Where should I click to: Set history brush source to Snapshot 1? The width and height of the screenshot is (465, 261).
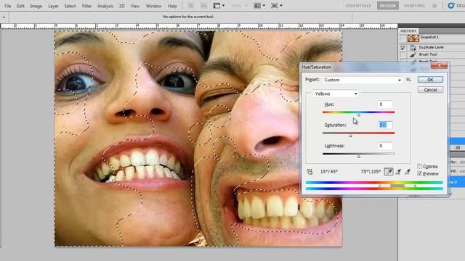pos(403,38)
